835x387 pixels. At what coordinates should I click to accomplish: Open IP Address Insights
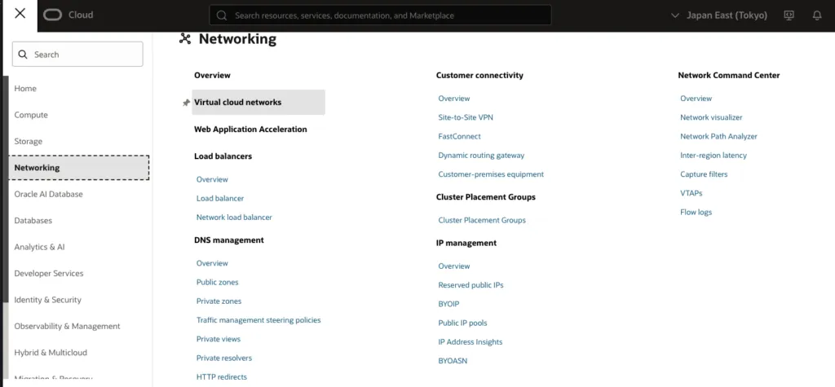coord(471,342)
